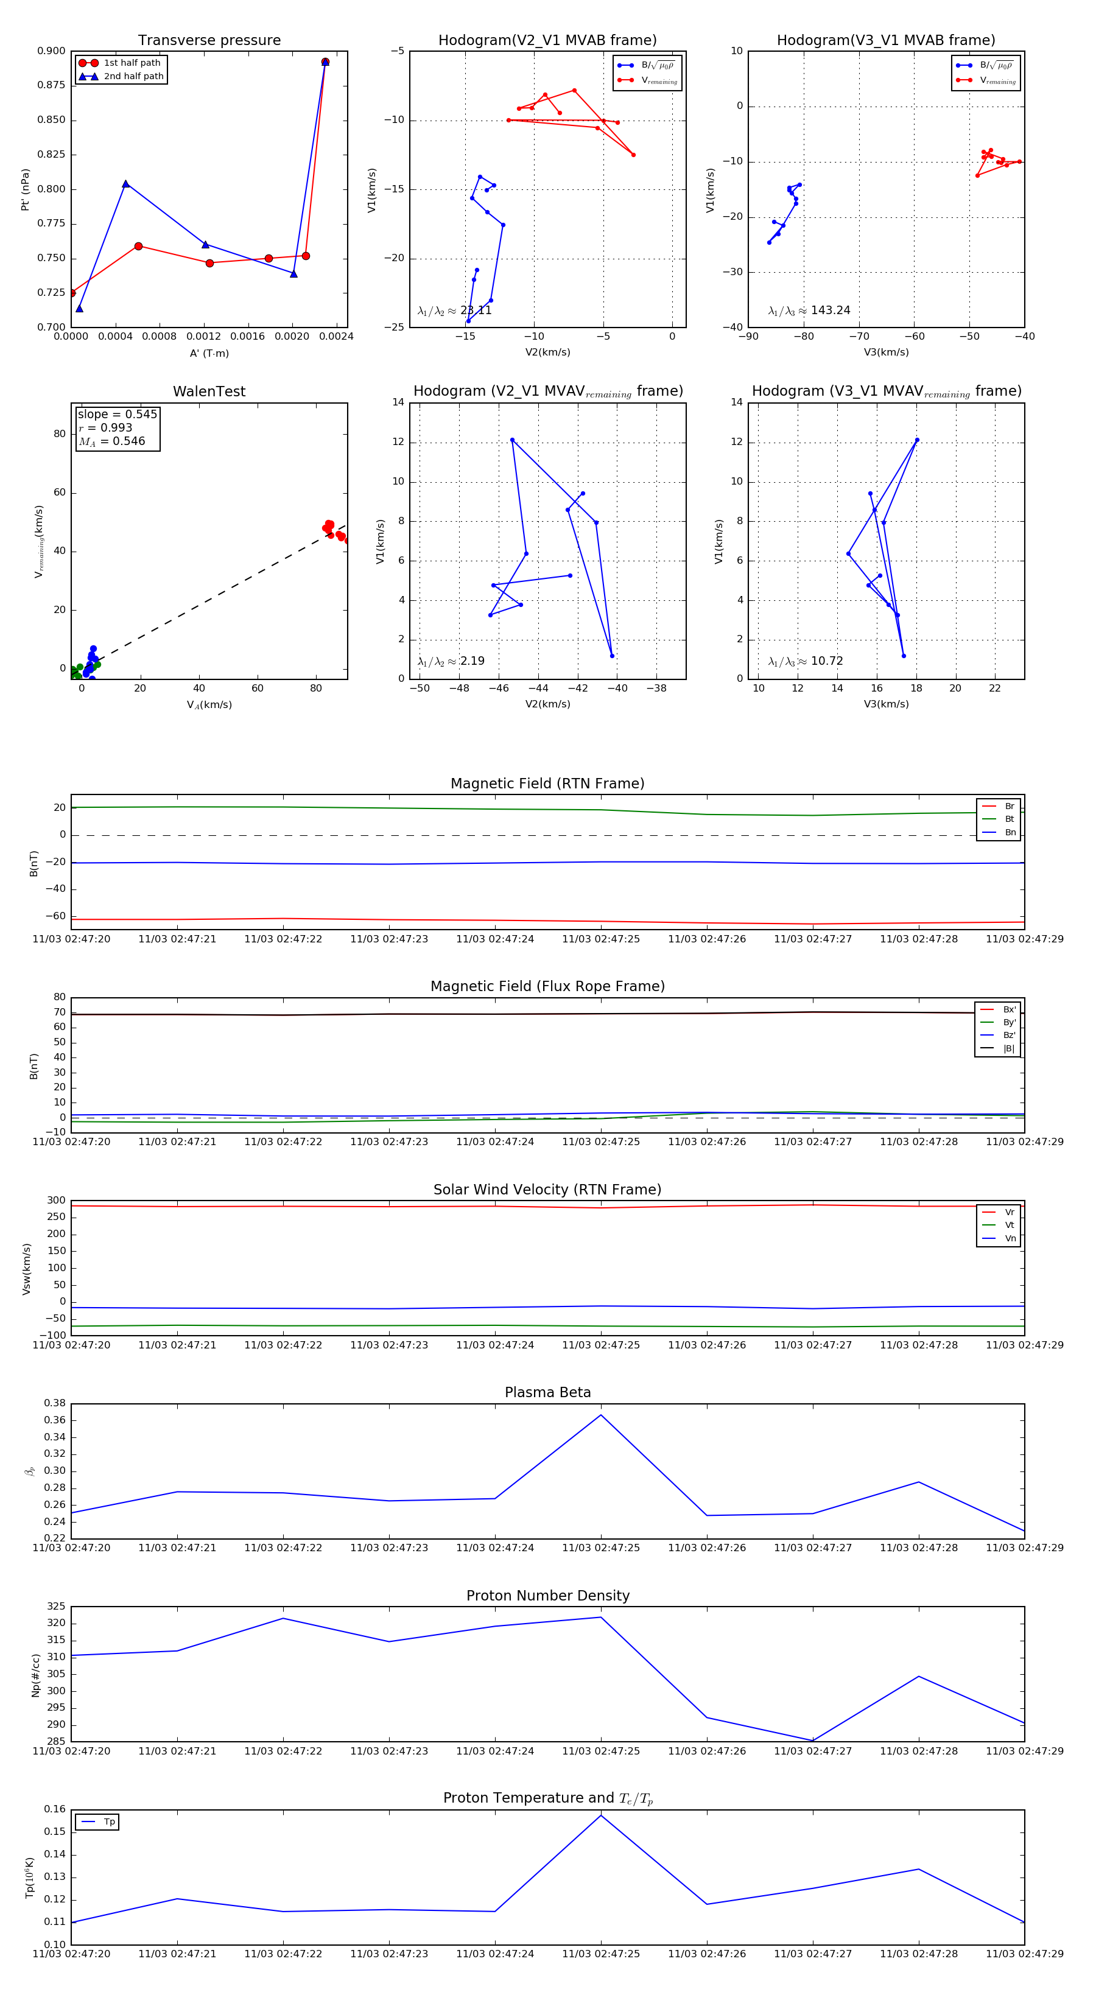1096x2009 pixels.
Task: Click the red Vremaining cluster in the WalenTest plot
Action: pyautogui.click(x=335, y=530)
